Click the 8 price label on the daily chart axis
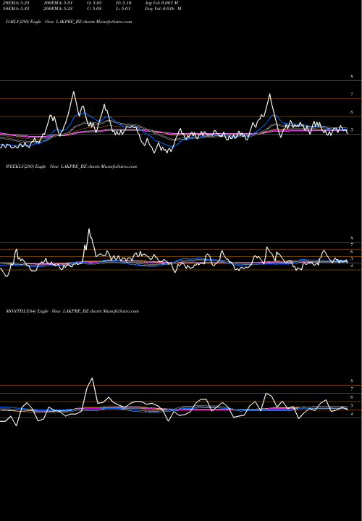The height and width of the screenshot is (521, 362). tap(352, 77)
